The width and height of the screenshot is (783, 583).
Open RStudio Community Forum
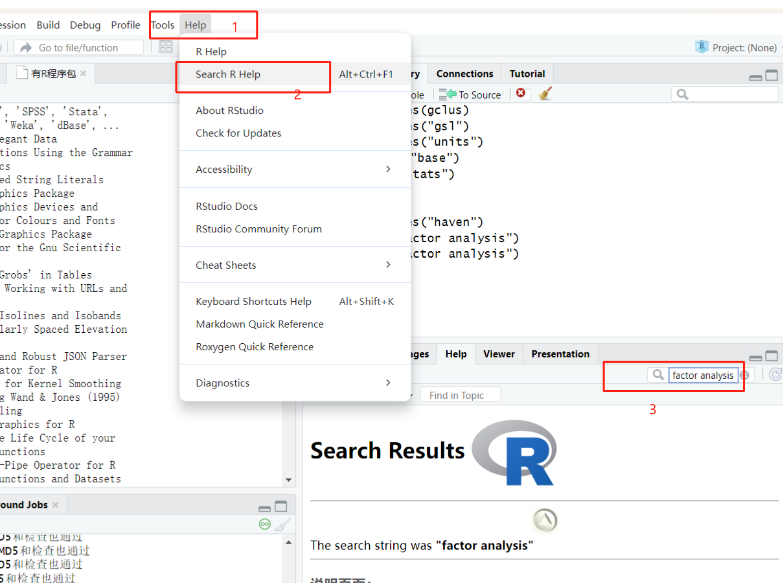coord(295,229)
